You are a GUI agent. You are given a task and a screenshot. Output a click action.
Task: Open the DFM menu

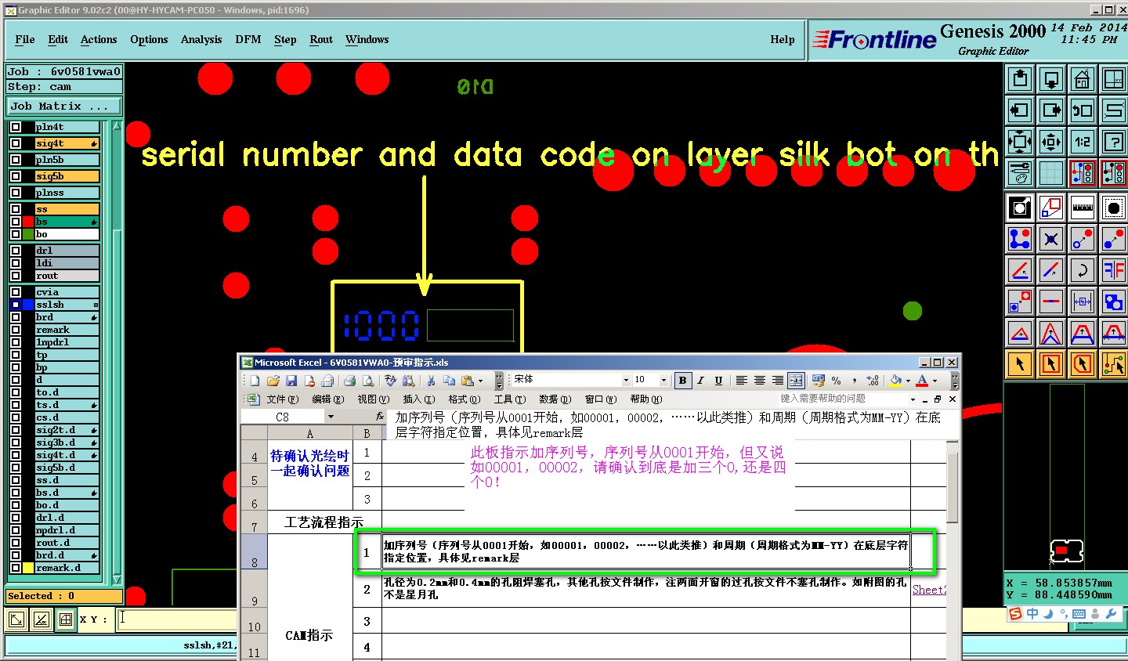click(x=248, y=39)
